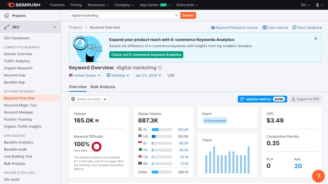Open the Desktop device dropdown

click(118, 75)
